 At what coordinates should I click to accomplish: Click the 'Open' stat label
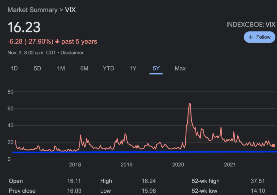pyautogui.click(x=16, y=181)
